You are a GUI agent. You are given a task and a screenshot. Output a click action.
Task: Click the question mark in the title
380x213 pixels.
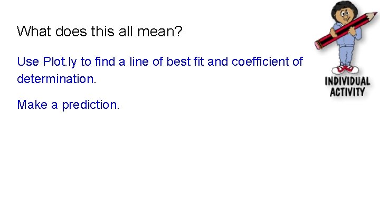click(178, 31)
